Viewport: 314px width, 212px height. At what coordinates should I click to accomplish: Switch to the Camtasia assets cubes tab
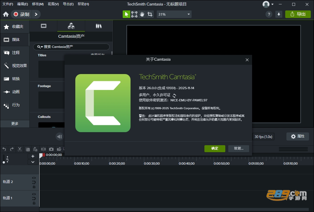coord(71,26)
